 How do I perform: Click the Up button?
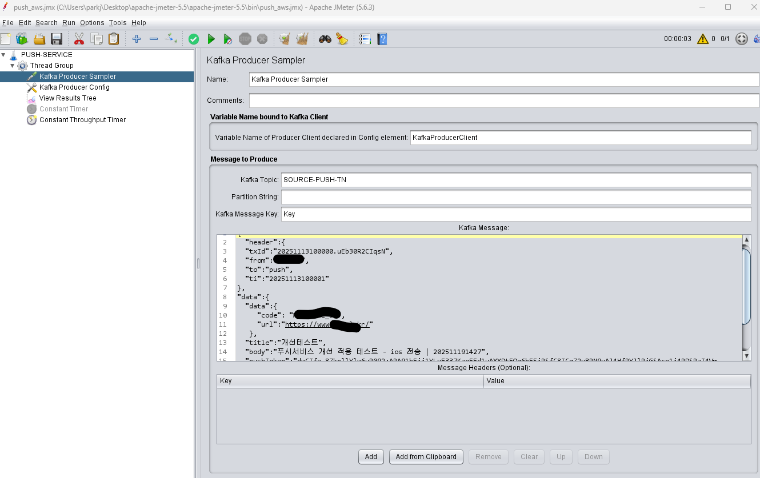561,457
